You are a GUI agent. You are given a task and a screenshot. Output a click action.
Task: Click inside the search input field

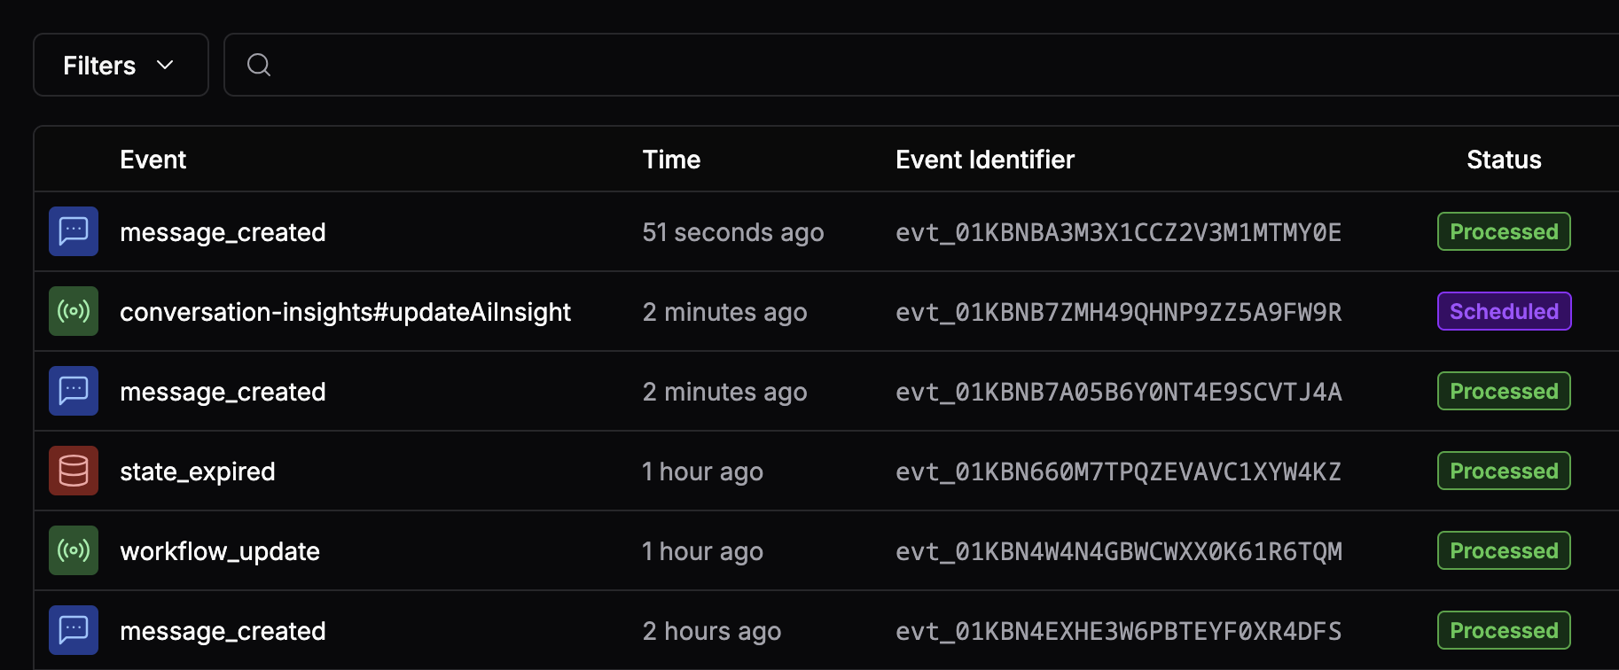click(x=621, y=64)
